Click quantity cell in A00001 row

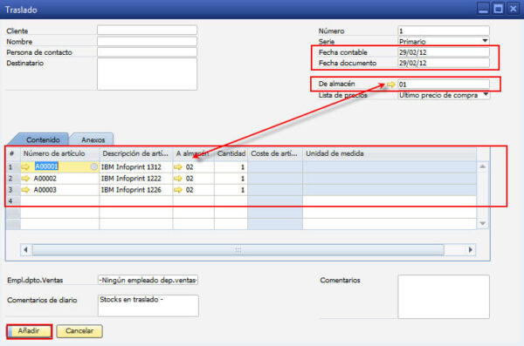[231, 166]
